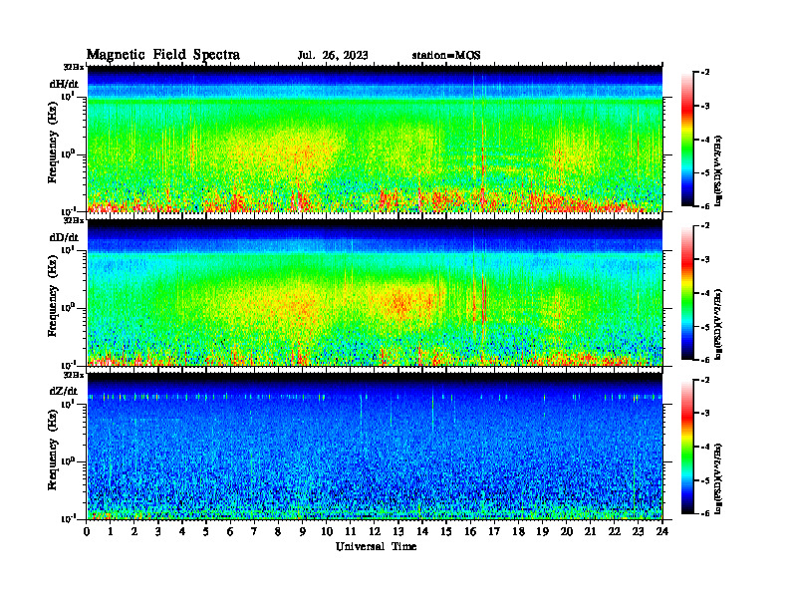The width and height of the screenshot is (789, 610).
Task: Click the hour 19 tick label
Action: pos(542,531)
